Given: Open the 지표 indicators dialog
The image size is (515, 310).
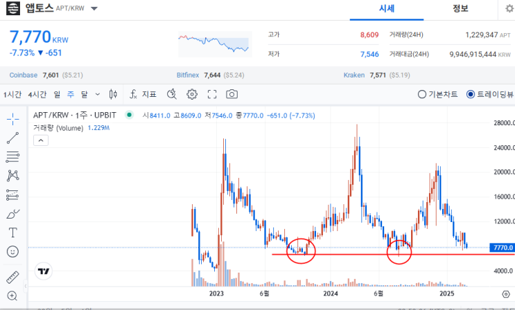Looking at the screenshot, I should (x=143, y=95).
